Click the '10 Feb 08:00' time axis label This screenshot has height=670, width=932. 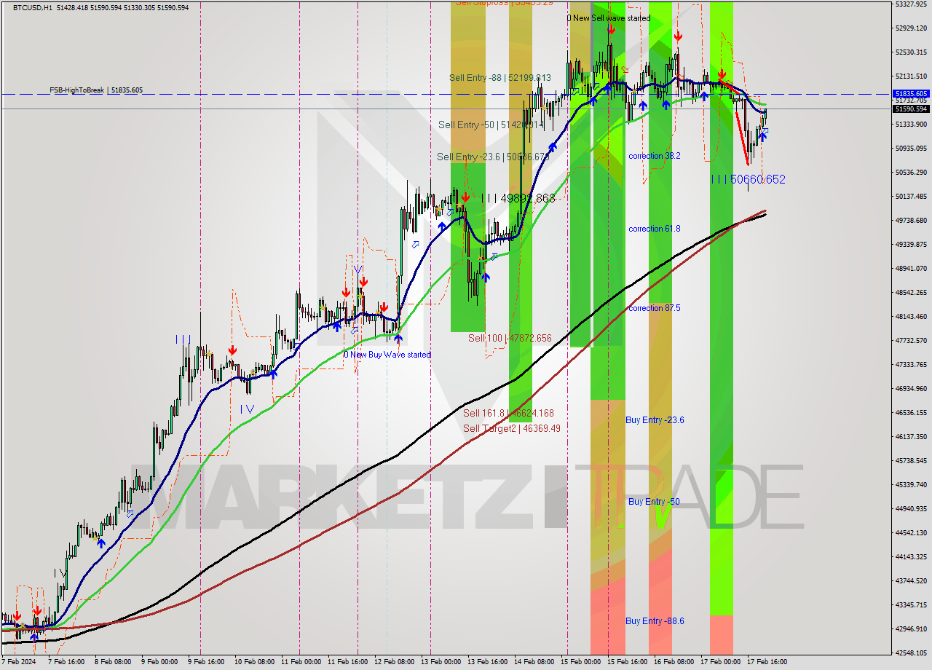(254, 663)
